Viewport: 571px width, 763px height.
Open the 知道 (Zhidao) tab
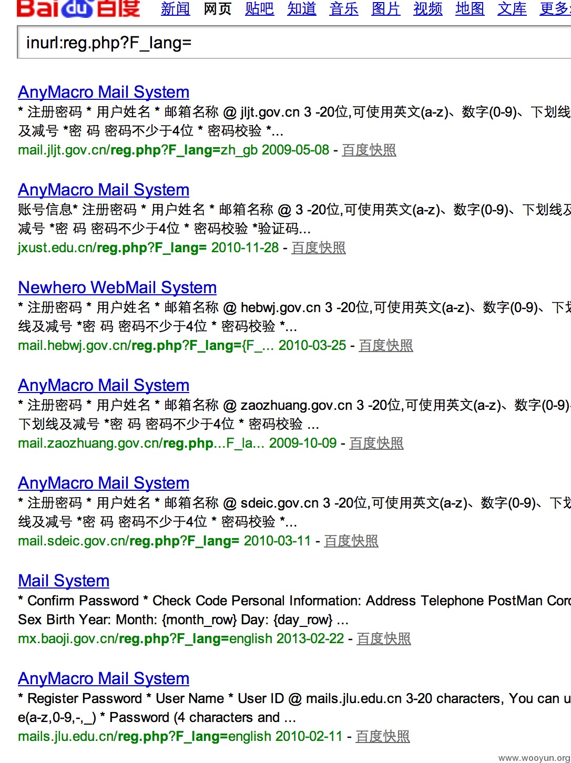click(x=302, y=8)
